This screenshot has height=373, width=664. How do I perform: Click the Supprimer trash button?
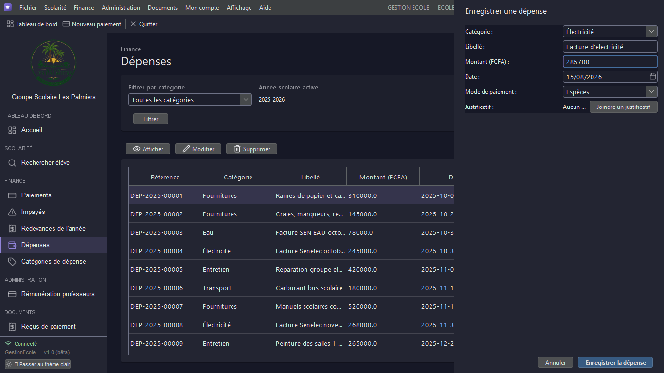pyautogui.click(x=251, y=149)
